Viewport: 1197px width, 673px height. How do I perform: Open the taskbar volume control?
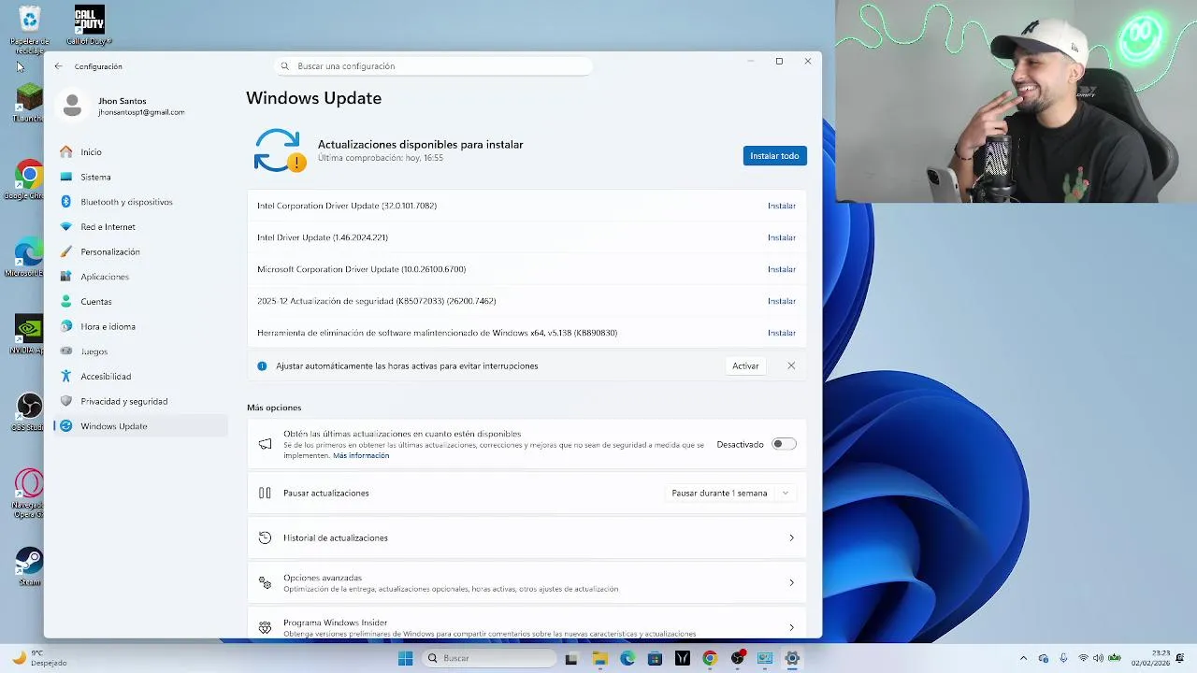click(x=1098, y=659)
